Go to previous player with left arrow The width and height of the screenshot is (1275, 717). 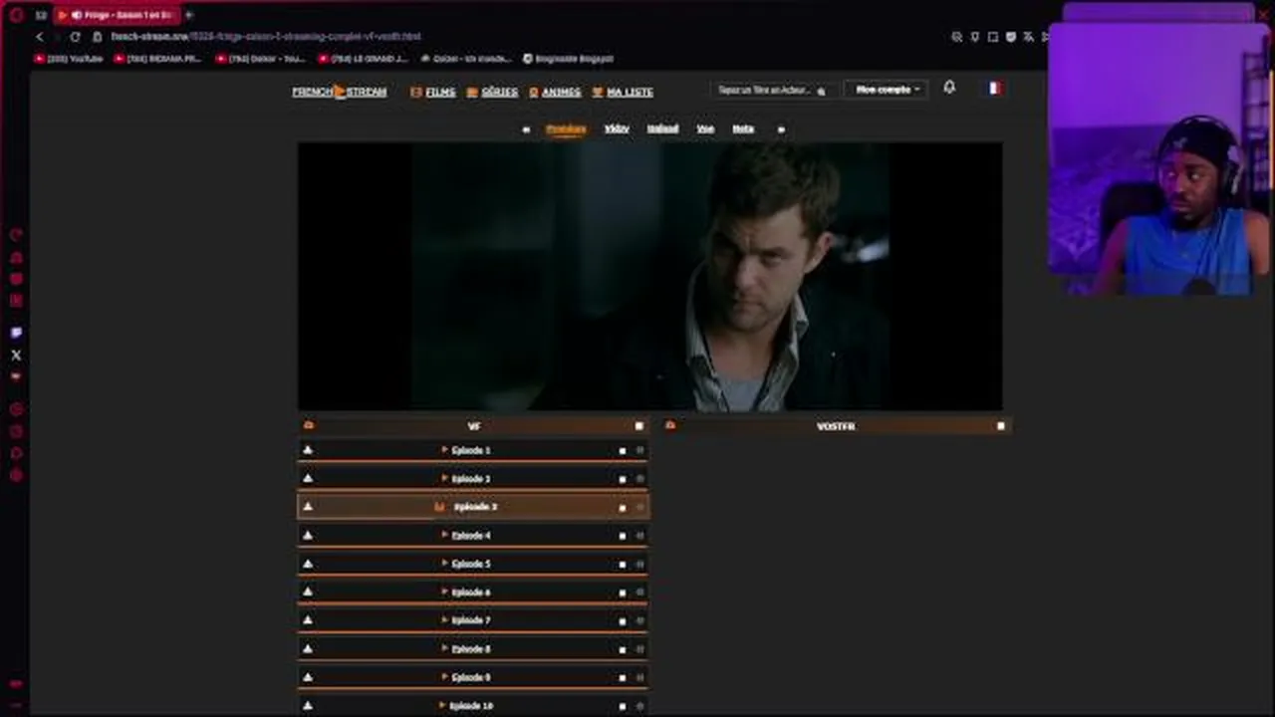tap(526, 129)
